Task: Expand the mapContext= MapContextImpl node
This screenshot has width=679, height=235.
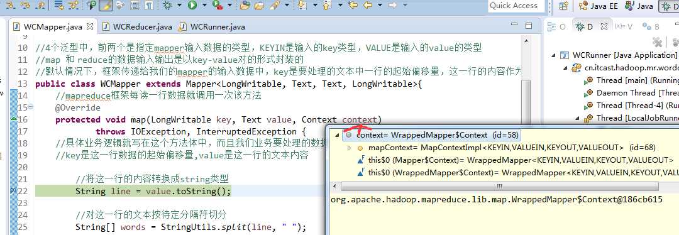Action: pos(350,148)
